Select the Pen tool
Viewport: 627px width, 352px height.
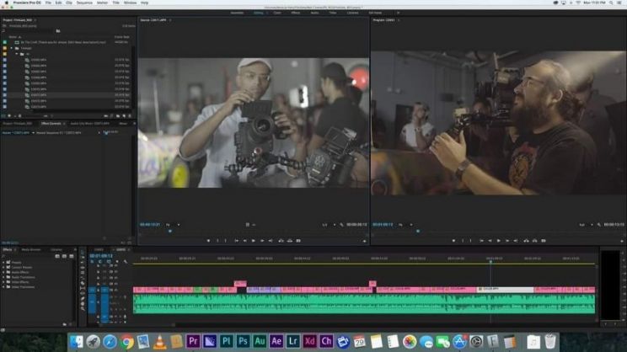click(83, 298)
